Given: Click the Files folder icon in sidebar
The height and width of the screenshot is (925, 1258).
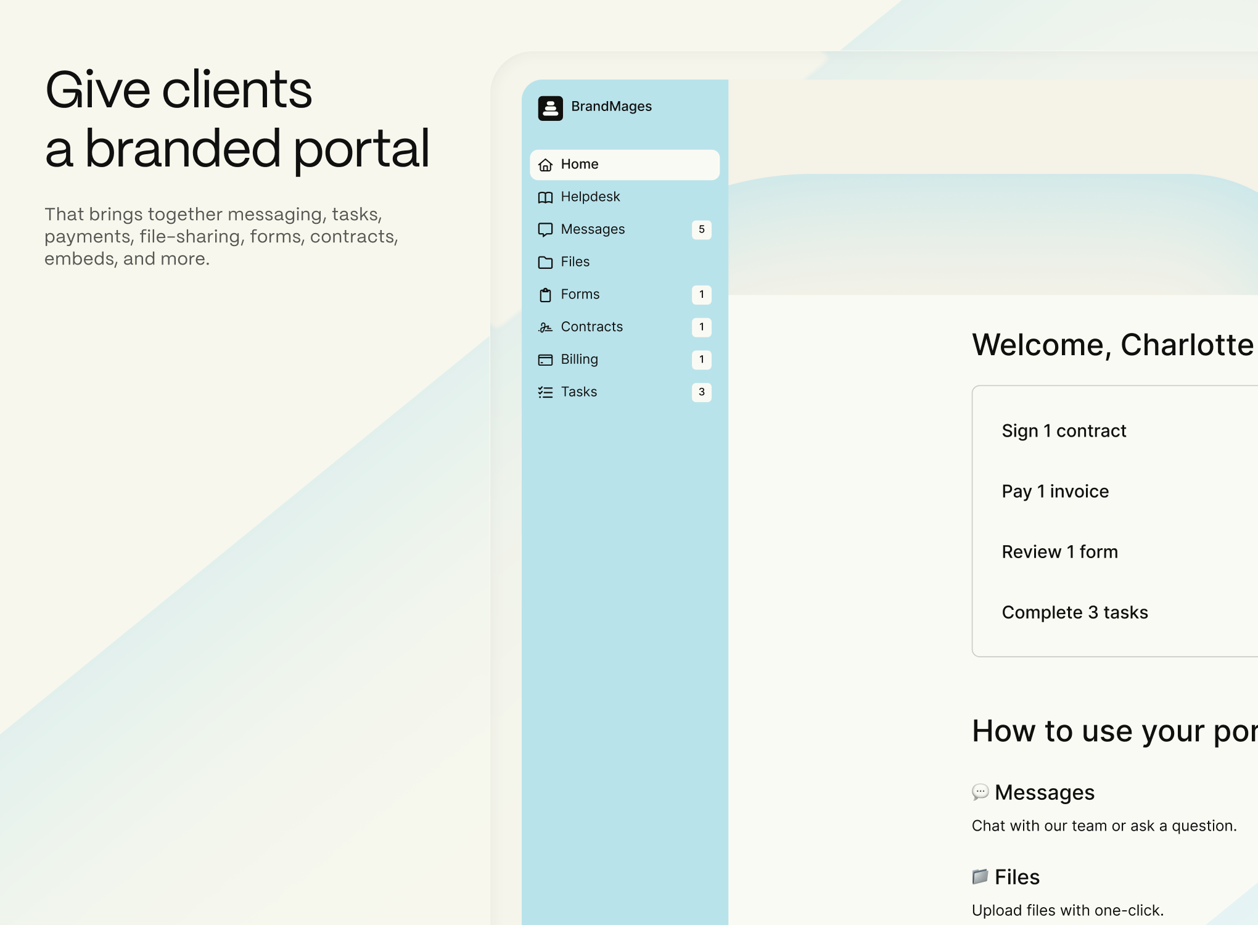Looking at the screenshot, I should coord(545,263).
